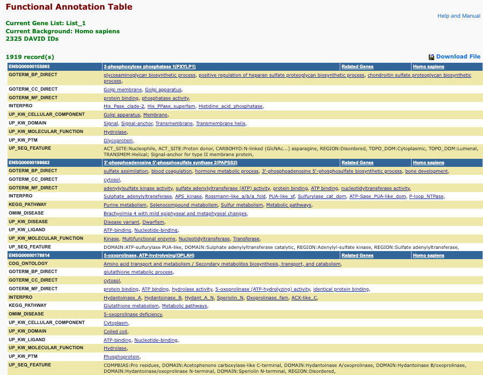The height and width of the screenshot is (375, 483).
Task: Open the Help and Manual link
Action: (458, 16)
